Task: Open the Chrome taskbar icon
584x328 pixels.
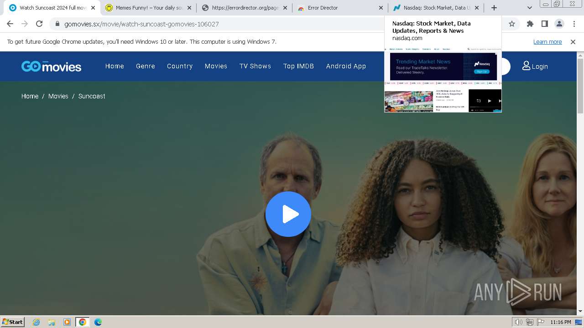Action: 83,322
